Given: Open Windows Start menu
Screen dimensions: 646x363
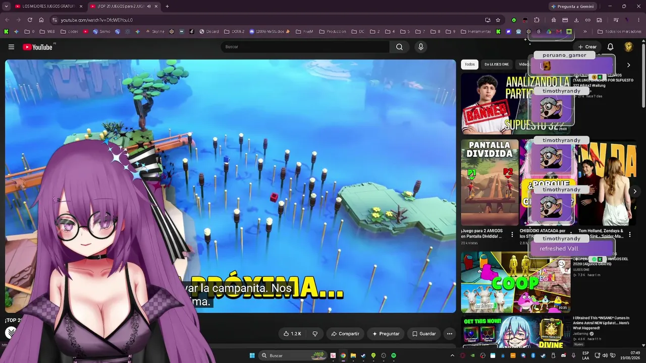Looking at the screenshot, I should 252,355.
